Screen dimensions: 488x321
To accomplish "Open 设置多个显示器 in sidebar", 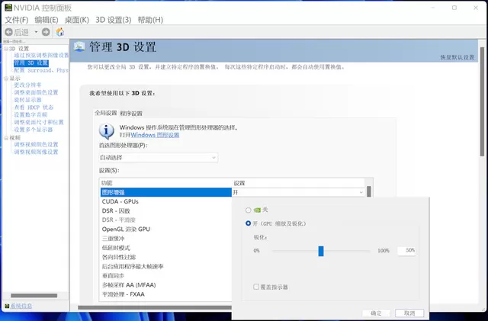I will click(34, 130).
